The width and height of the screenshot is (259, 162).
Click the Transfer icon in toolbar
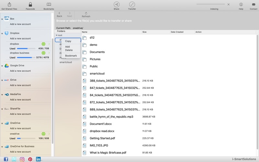132,5
